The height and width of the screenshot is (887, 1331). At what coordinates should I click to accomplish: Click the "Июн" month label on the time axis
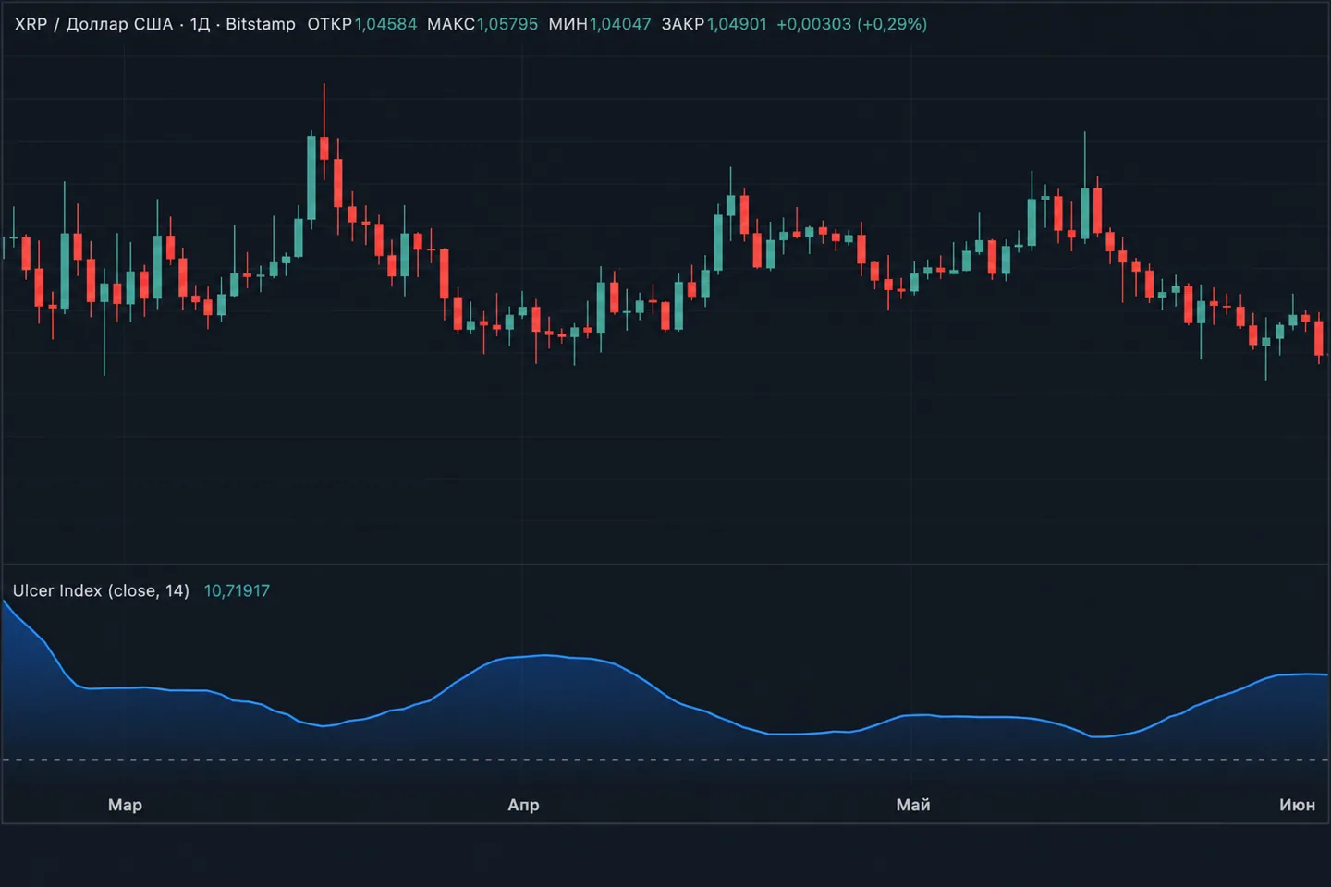pos(1297,805)
